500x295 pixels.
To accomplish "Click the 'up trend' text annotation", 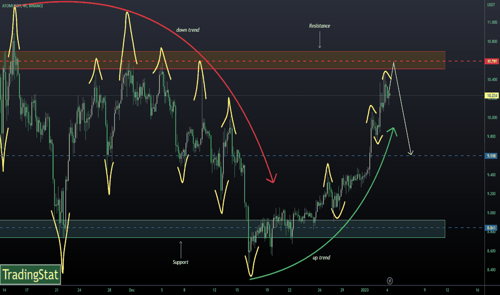I will coord(321,257).
